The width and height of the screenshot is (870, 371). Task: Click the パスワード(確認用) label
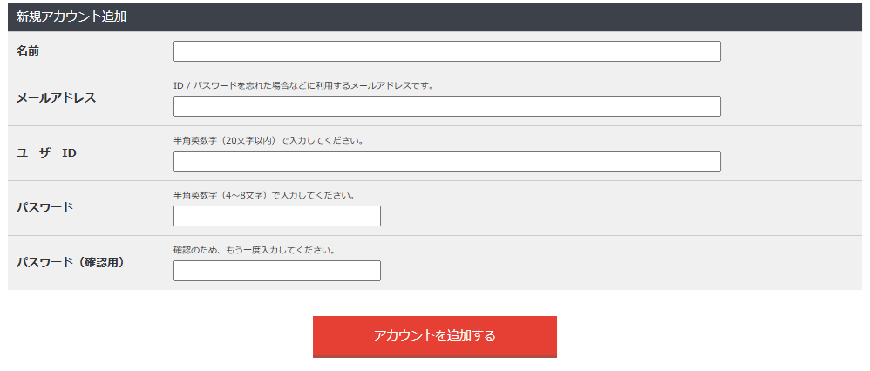[71, 263]
